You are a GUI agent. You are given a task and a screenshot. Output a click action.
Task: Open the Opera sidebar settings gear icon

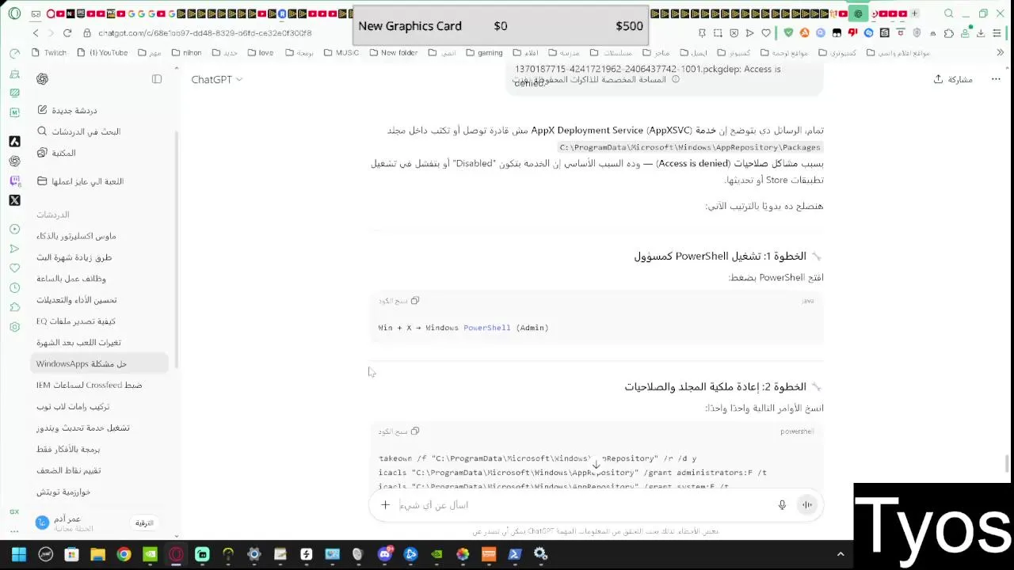tap(14, 327)
